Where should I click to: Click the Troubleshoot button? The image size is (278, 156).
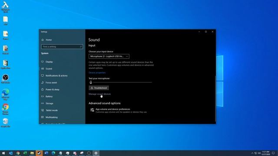(x=99, y=88)
